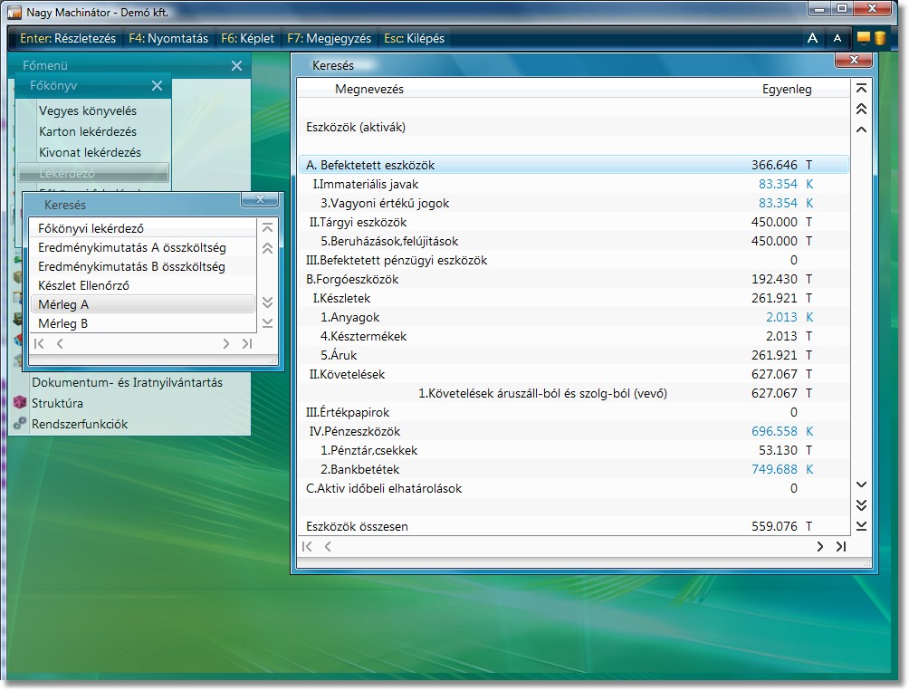This screenshot has height=691, width=909.
Task: Close the Főmenü panel with its X
Action: [236, 66]
